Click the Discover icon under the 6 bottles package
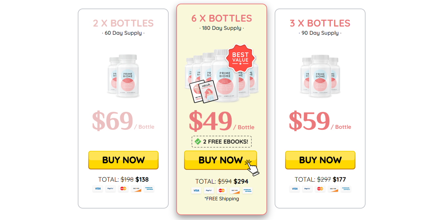The width and height of the screenshot is (442, 220). point(234,190)
